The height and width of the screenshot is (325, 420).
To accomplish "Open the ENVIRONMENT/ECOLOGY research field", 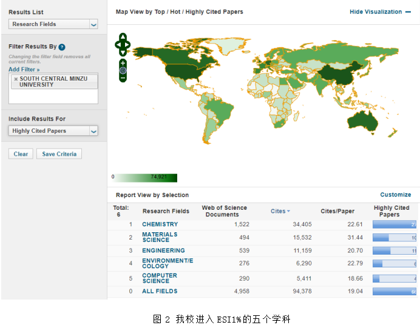I will click(x=168, y=263).
